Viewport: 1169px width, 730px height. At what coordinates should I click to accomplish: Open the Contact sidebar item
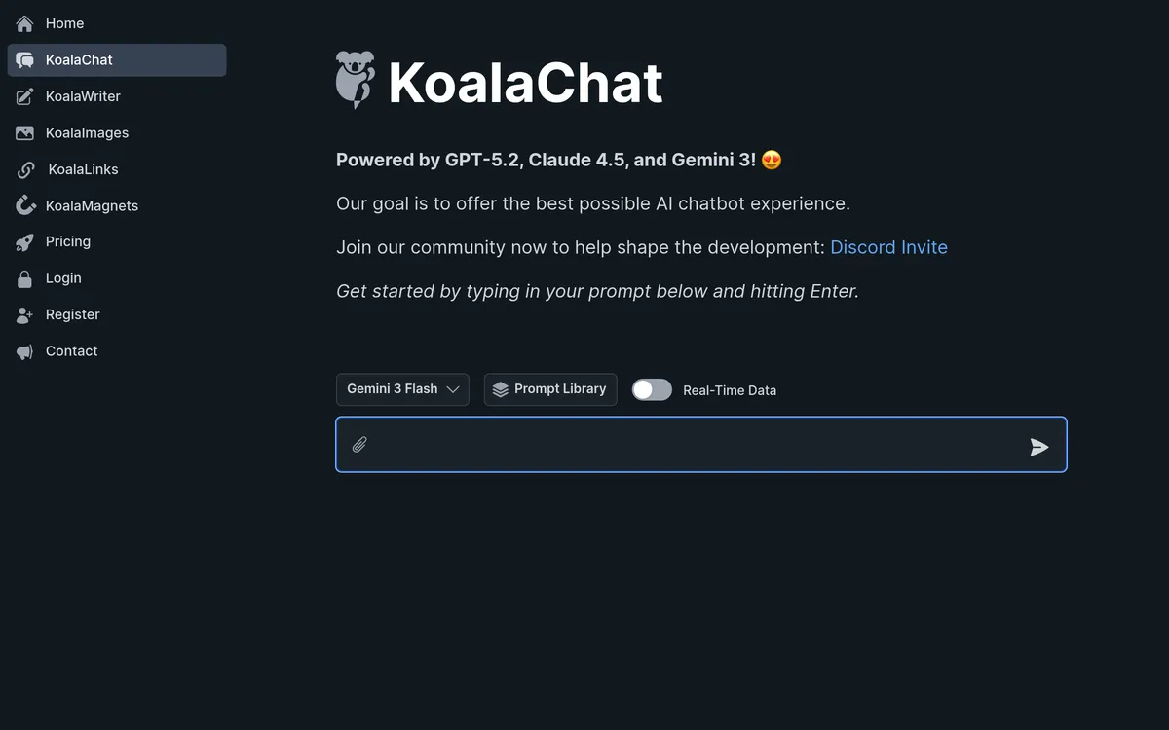tap(71, 351)
